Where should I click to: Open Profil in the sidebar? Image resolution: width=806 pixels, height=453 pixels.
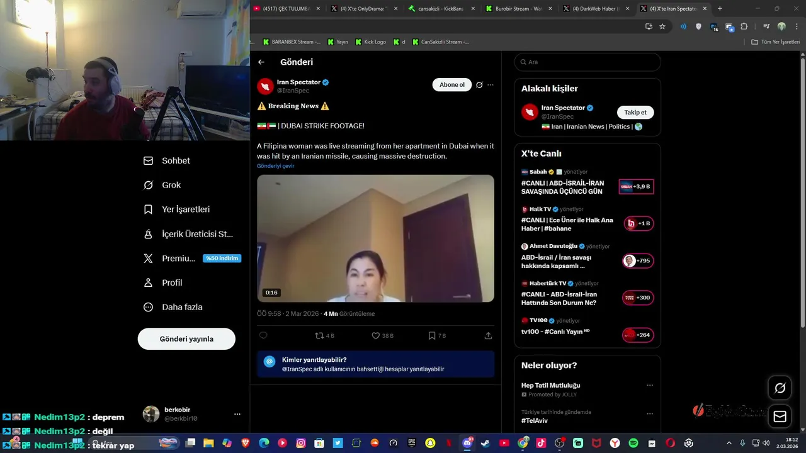[163, 283]
